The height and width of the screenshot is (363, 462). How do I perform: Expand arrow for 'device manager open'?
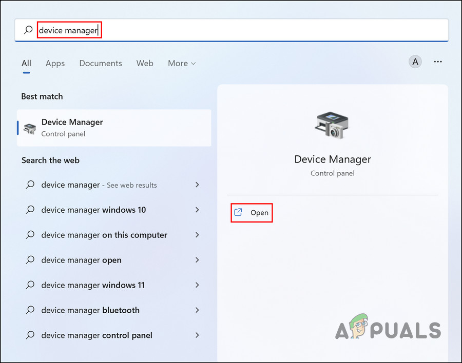tap(197, 260)
